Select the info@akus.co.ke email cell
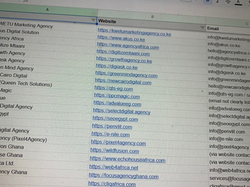Screen dimensions: 250x187 pos(223,45)
